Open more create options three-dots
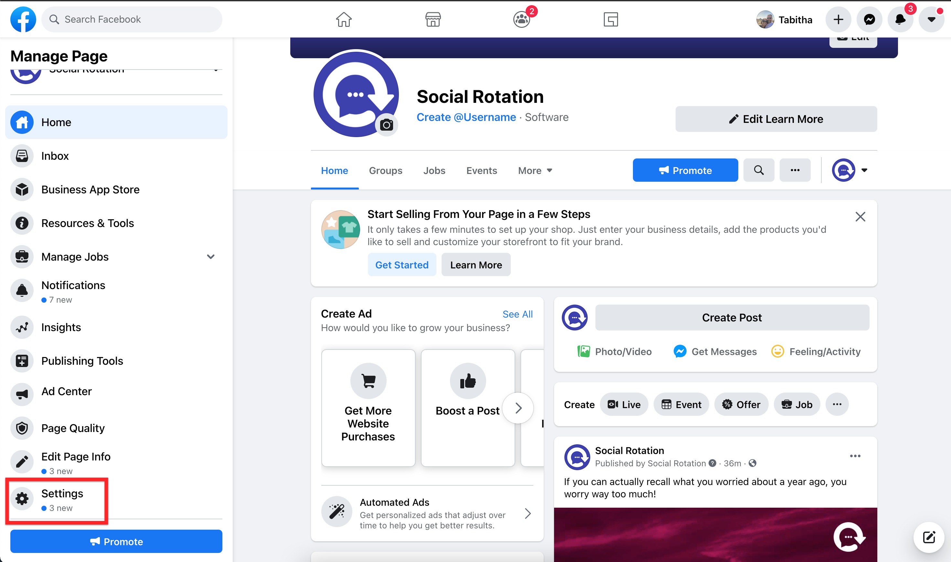Screen dimensions: 951x562 click(x=837, y=405)
